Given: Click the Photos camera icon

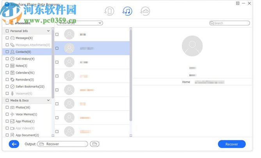Looking at the screenshot, I should click(x=12, y=108).
